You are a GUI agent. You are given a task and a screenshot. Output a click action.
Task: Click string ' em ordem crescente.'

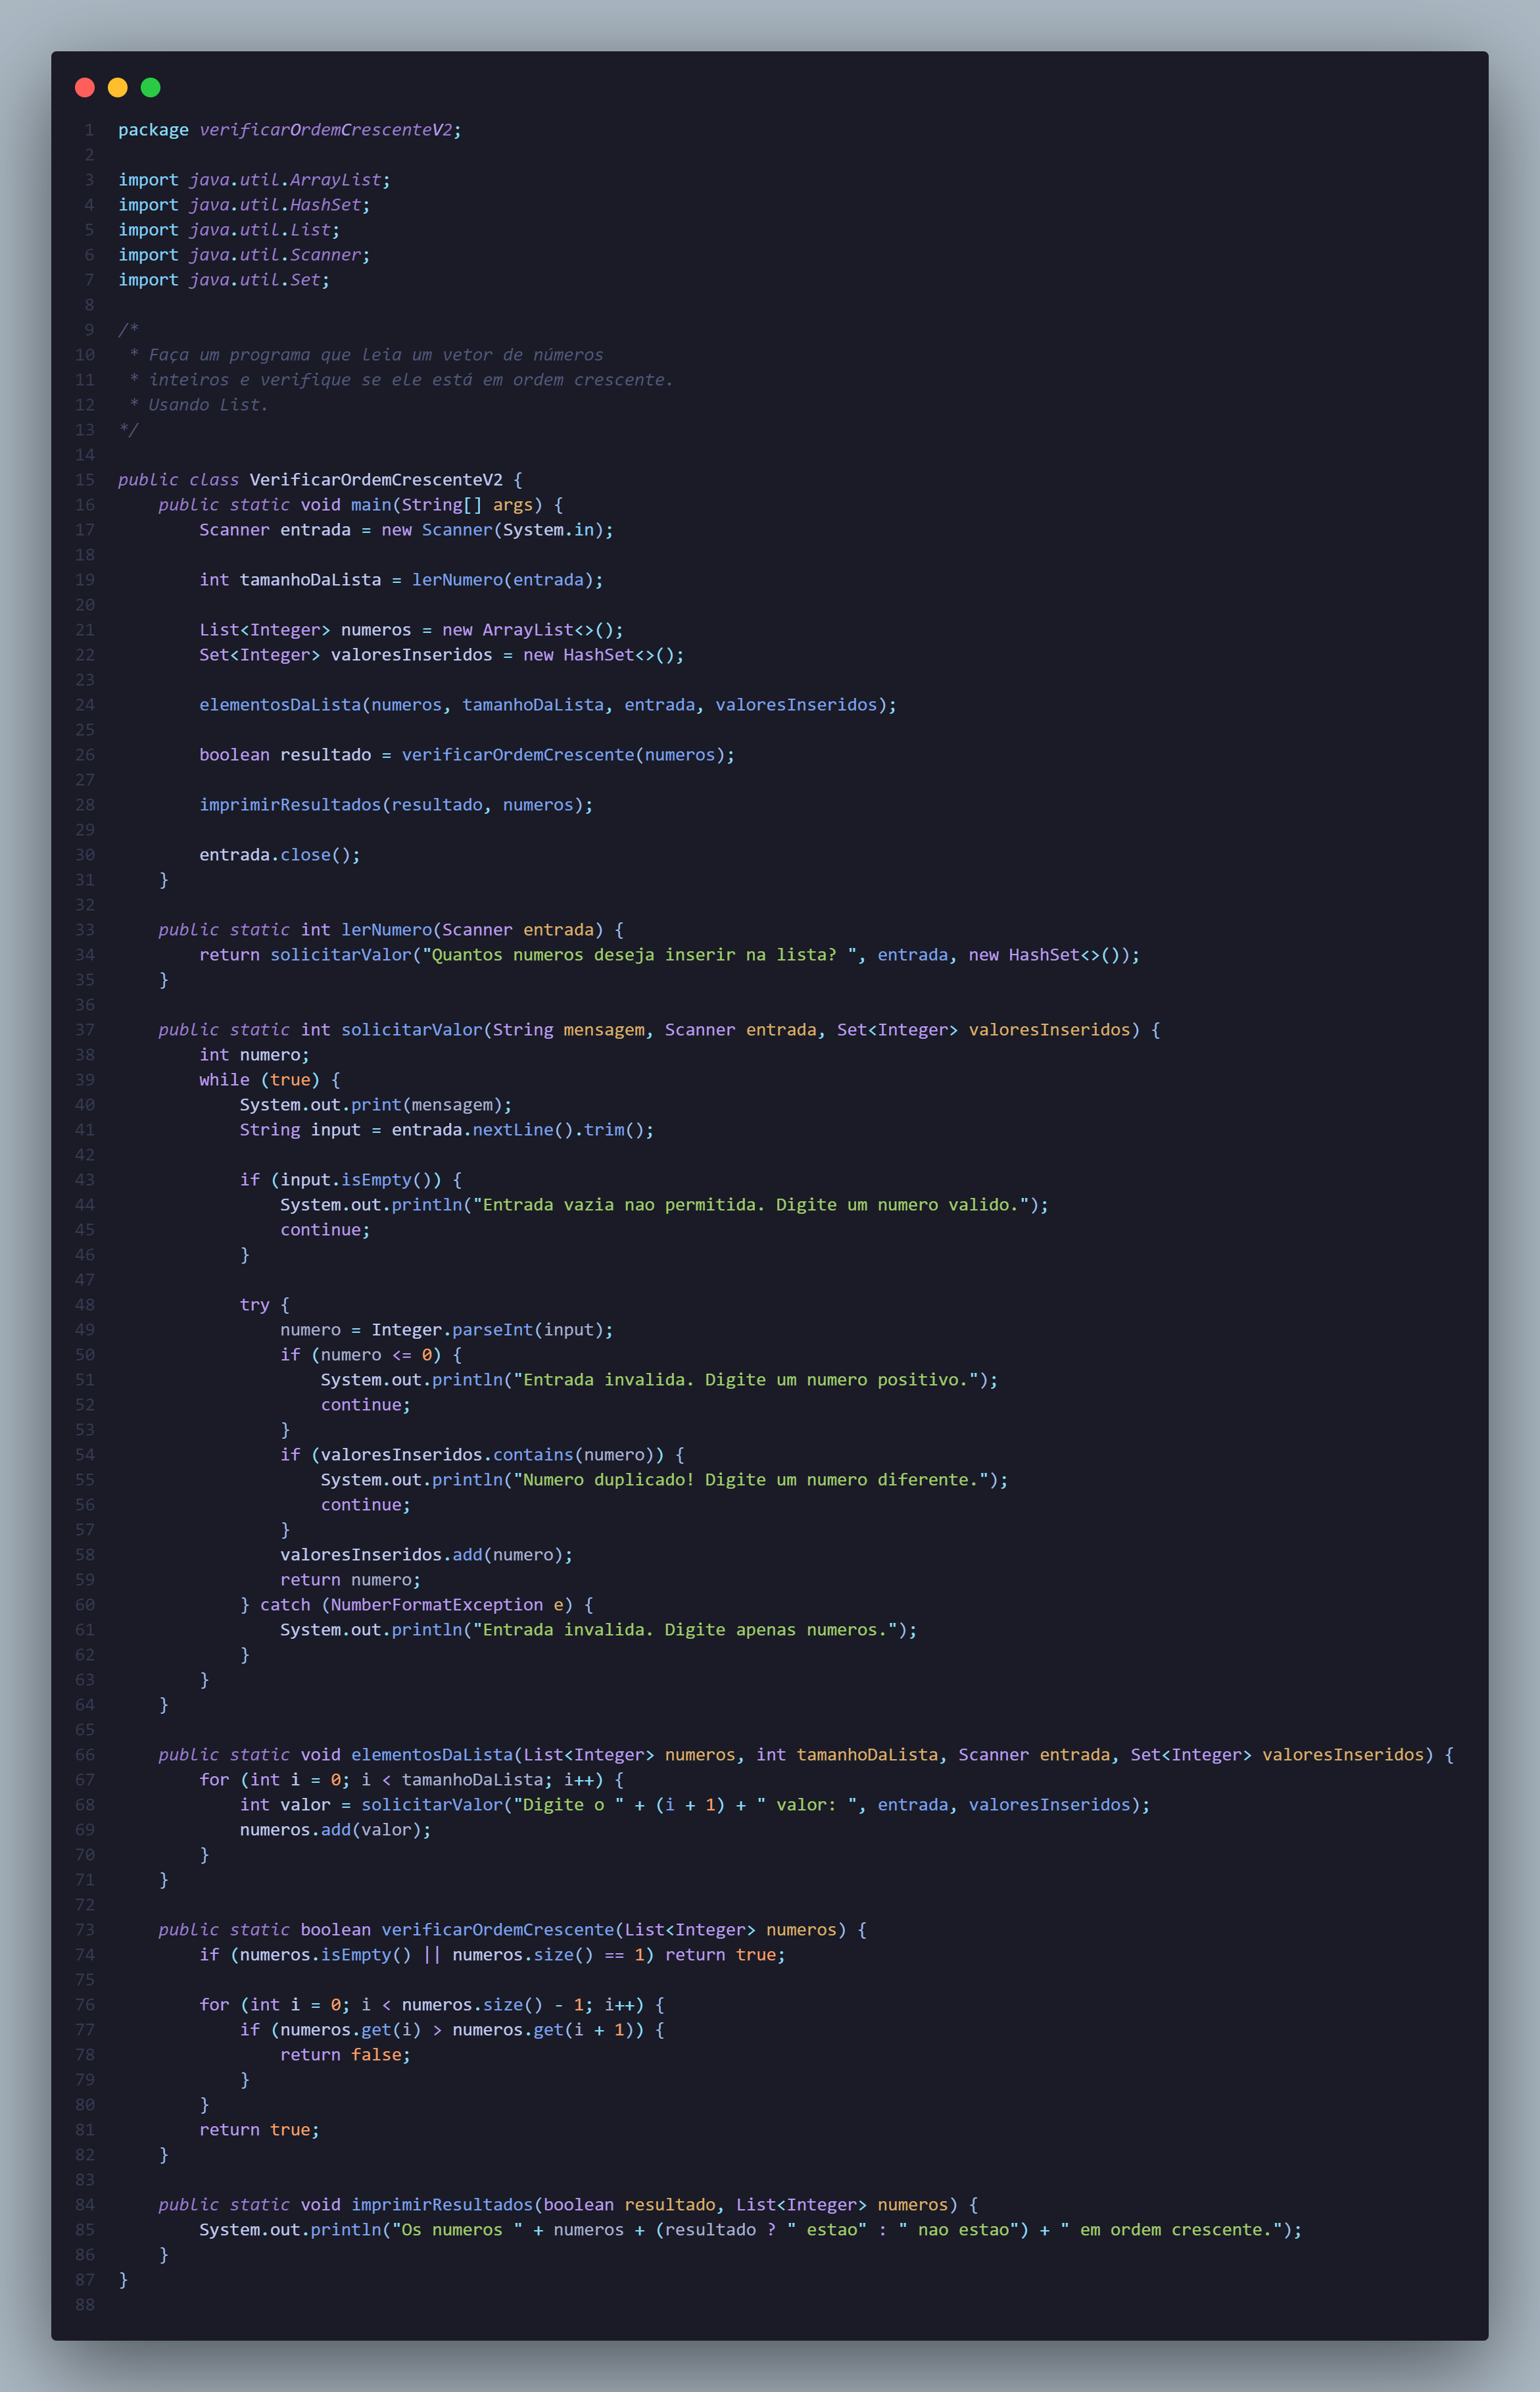[1171, 2231]
